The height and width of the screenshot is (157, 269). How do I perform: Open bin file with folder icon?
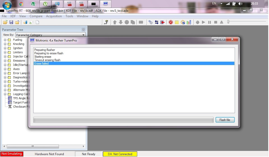(x=5, y=22)
